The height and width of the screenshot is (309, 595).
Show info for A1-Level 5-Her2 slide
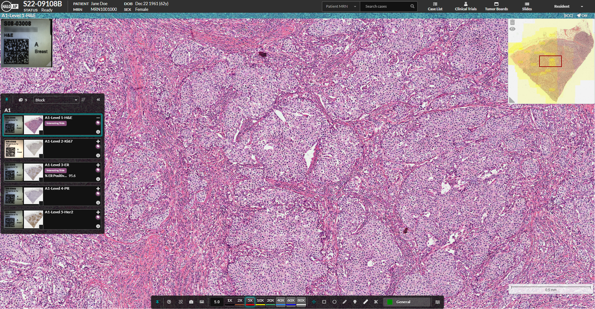point(98,226)
